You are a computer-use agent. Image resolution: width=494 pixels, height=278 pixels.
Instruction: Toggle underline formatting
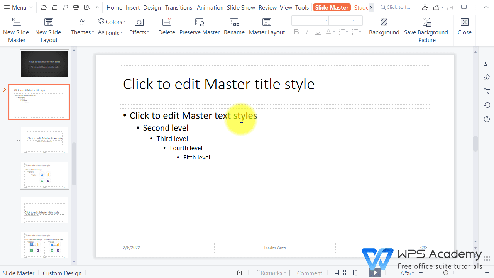pos(317,32)
